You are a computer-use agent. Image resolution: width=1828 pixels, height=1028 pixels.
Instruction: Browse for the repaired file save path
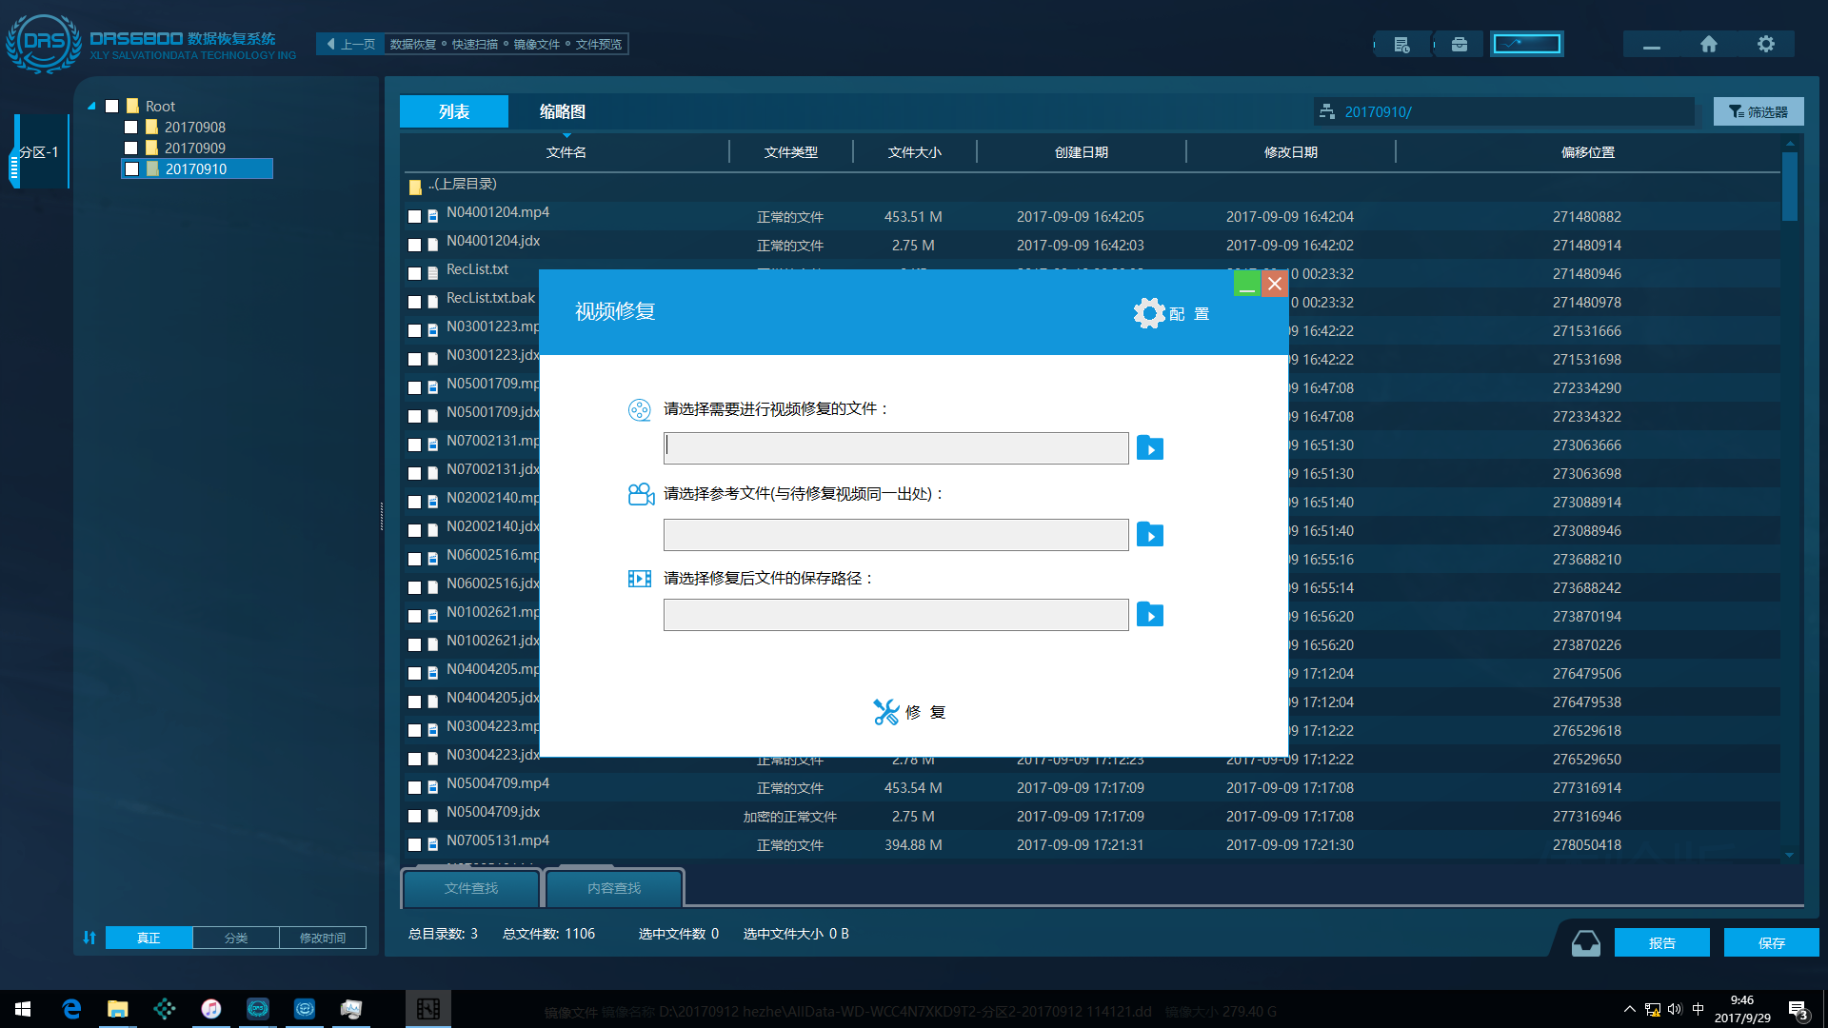click(x=1149, y=615)
